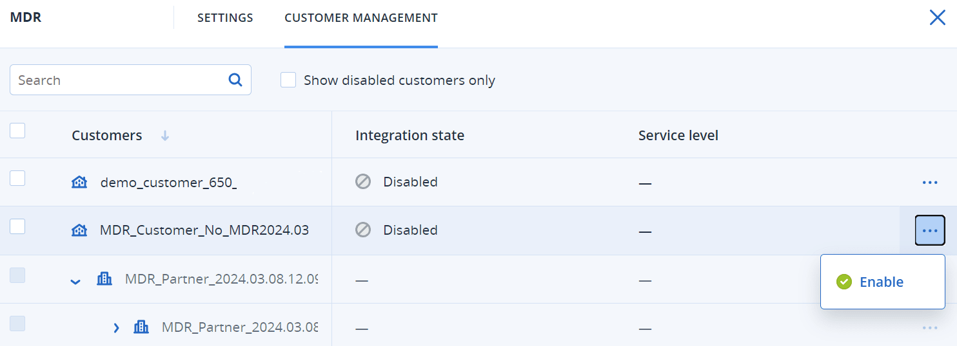Click the building icon of nested MDR_Partner
The image size is (957, 346).
tap(141, 327)
